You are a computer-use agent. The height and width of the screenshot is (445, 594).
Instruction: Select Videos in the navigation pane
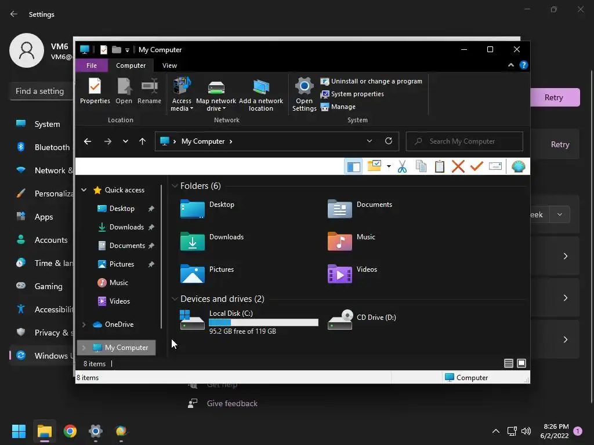(x=119, y=301)
